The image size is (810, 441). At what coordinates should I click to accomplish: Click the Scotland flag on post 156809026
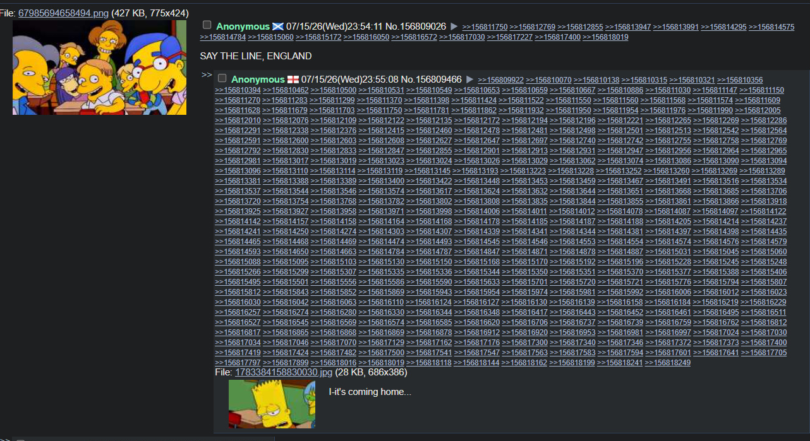[x=278, y=26]
